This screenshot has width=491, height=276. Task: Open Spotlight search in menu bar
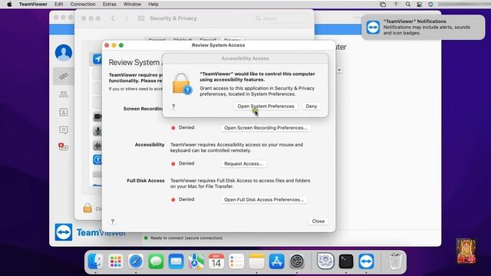coord(407,4)
